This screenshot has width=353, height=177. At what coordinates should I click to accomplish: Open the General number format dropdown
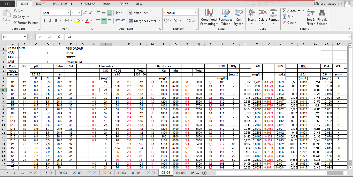click(195, 13)
